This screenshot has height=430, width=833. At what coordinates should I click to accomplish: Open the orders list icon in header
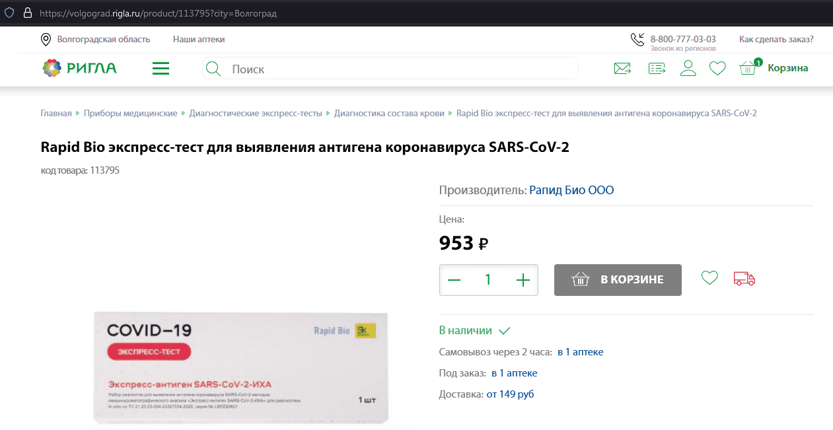coord(657,69)
